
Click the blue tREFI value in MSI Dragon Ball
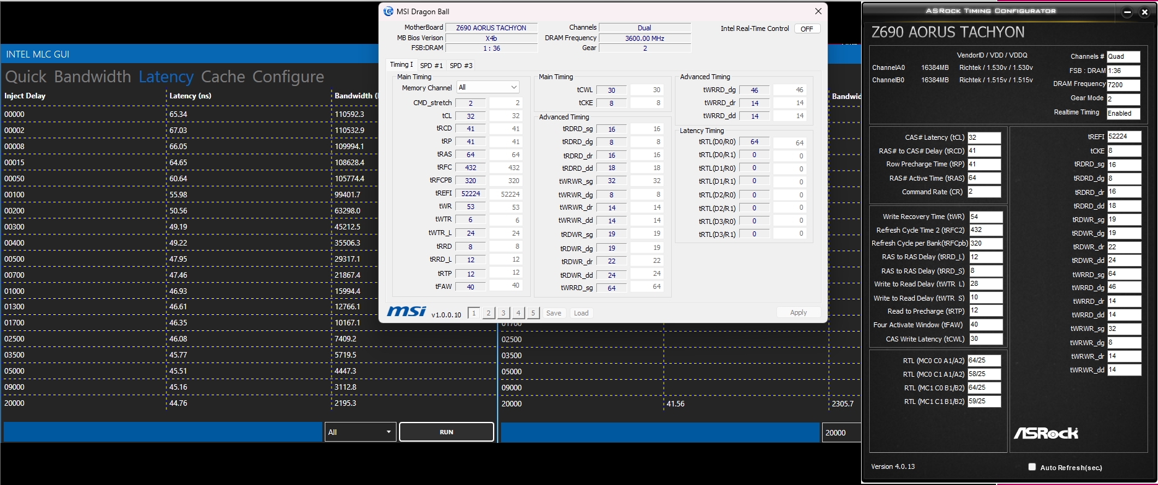click(x=471, y=194)
